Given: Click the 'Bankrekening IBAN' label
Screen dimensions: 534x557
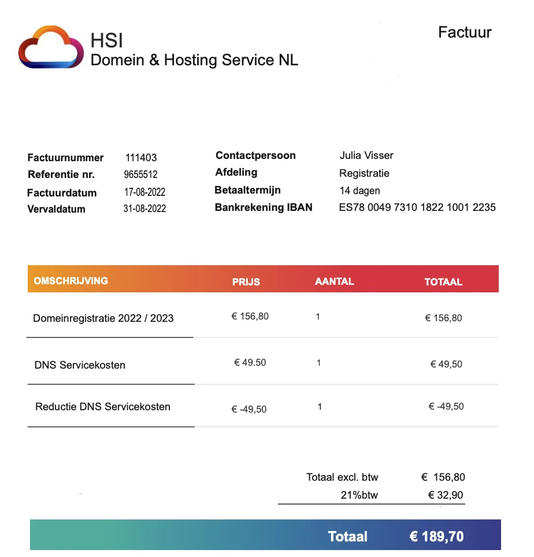Looking at the screenshot, I should coord(264,207).
